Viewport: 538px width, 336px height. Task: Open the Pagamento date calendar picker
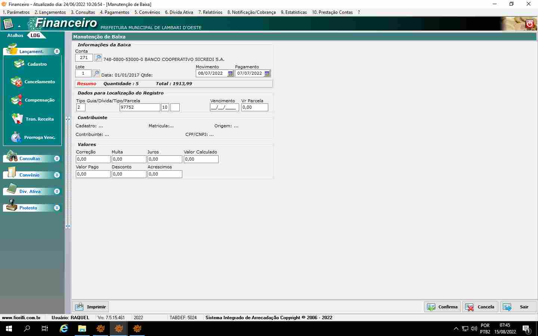click(267, 74)
